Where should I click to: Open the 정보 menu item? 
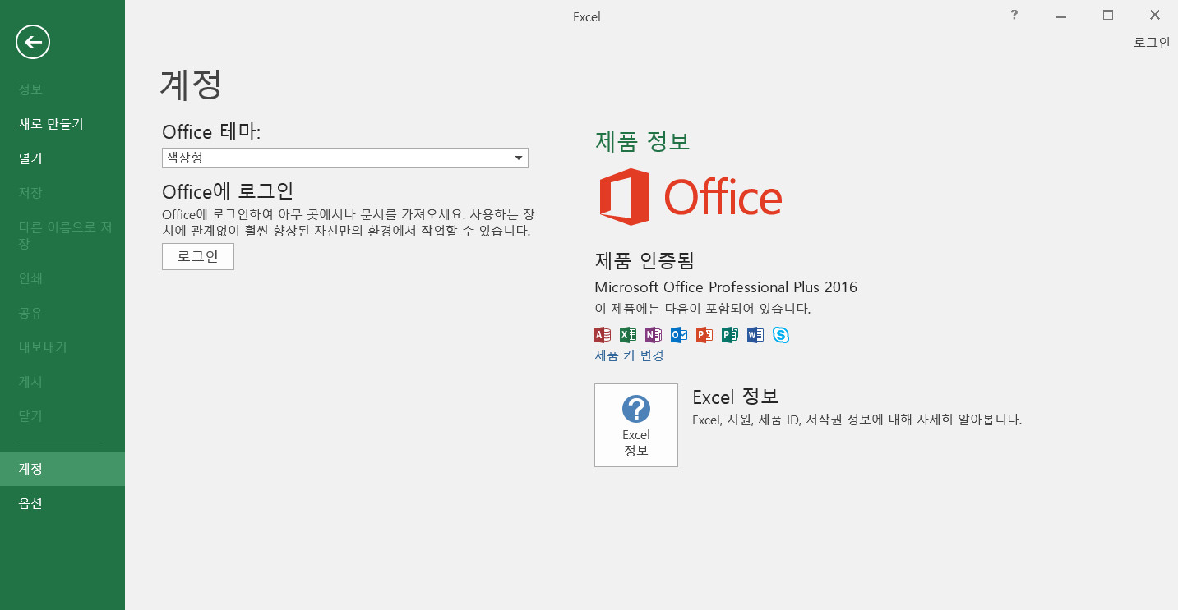click(62, 89)
